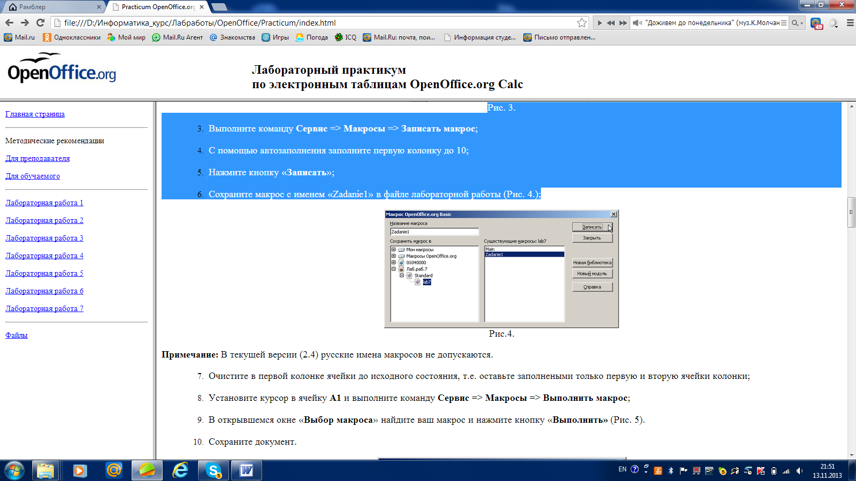Open the playlist list icon beside the song title

pyautogui.click(x=784, y=23)
